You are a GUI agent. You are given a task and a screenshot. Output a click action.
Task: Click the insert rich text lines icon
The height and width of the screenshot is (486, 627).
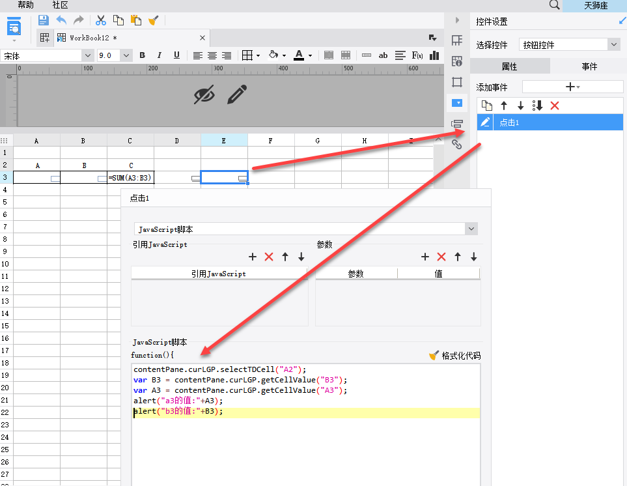point(400,55)
